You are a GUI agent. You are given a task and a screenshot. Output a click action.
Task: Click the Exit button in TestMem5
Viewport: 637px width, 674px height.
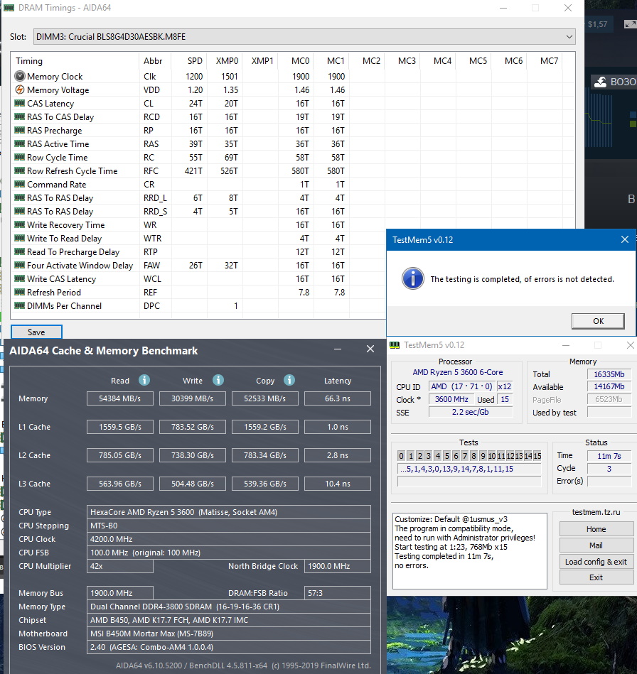point(596,577)
